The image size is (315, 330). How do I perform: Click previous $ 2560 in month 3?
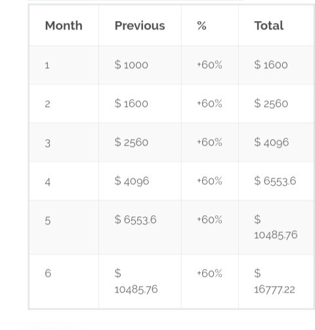(131, 142)
